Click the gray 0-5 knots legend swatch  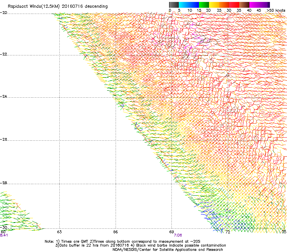pyautogui.click(x=174, y=5)
